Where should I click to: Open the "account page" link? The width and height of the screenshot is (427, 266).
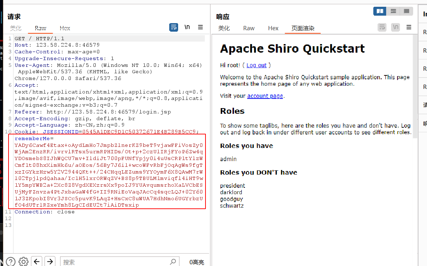coord(265,96)
